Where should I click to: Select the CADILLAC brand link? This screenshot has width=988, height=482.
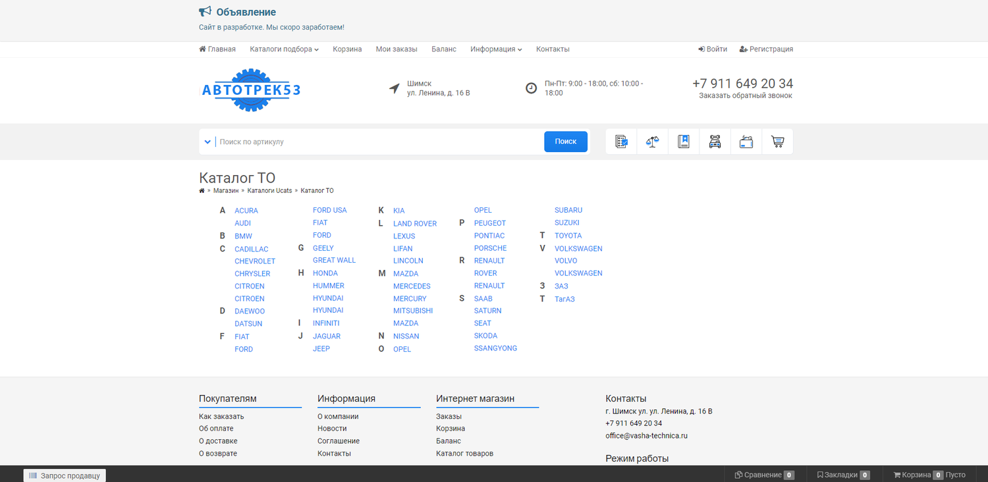tap(252, 249)
